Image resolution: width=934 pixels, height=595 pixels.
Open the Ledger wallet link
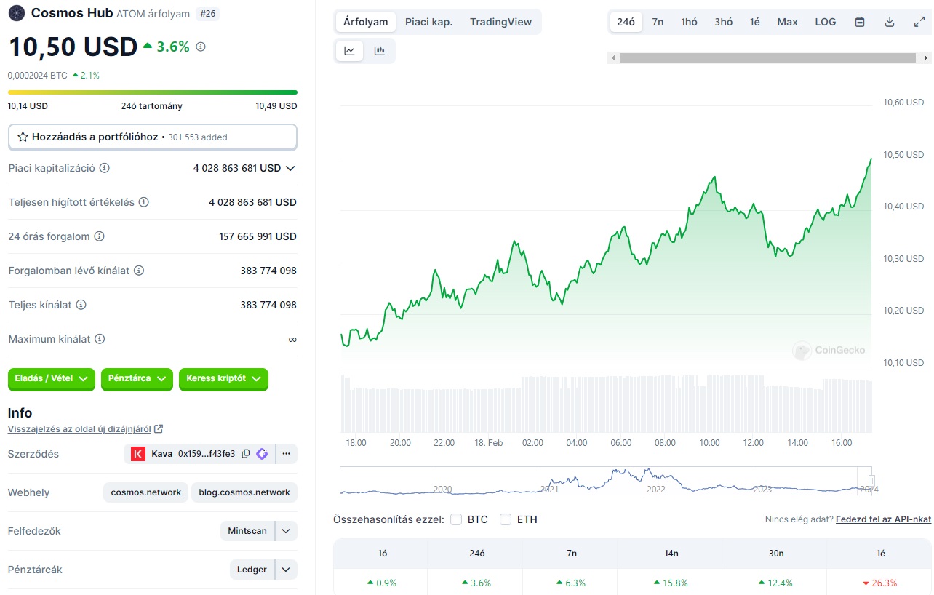click(x=252, y=570)
